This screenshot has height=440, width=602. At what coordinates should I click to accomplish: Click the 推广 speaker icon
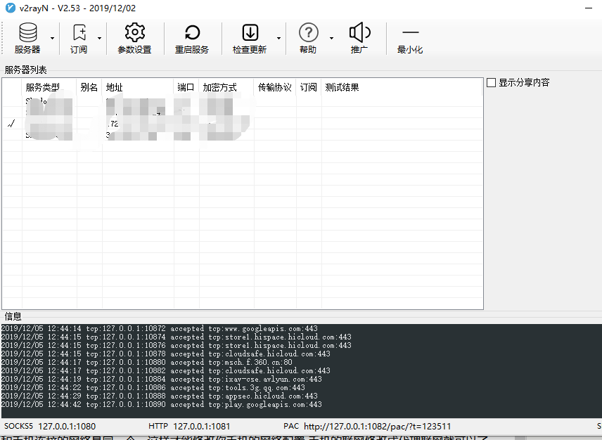[359, 33]
